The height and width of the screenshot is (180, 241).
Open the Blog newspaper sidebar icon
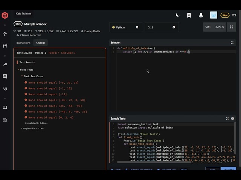[x=5, y=120]
